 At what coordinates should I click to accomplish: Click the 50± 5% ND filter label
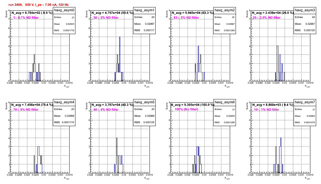pyautogui.click(x=106, y=18)
